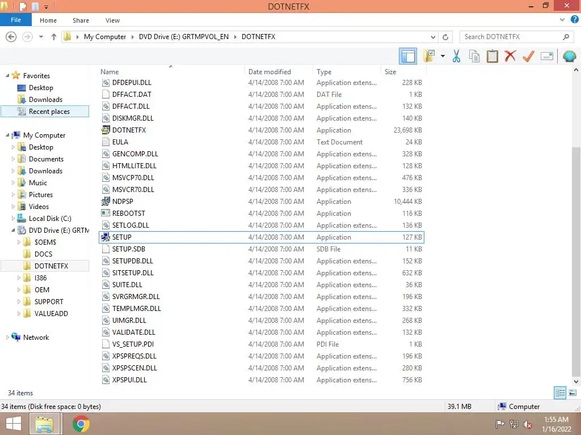Image resolution: width=581 pixels, height=435 pixels.
Task: Collapse the My Computer tree node
Action: point(7,135)
